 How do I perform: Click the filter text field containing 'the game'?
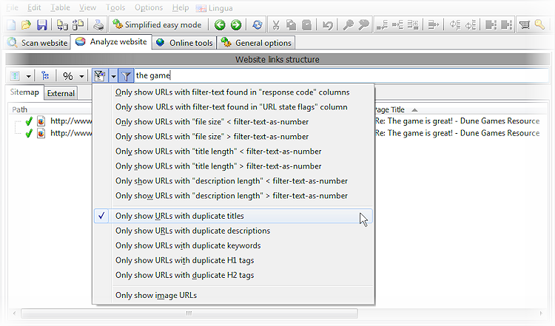point(341,75)
